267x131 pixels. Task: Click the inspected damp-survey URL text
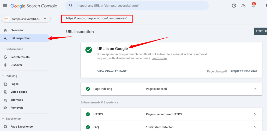click(96, 18)
